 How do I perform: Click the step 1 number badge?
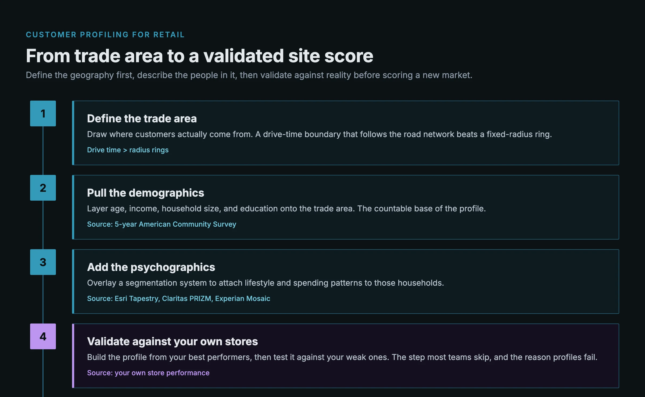click(x=43, y=113)
